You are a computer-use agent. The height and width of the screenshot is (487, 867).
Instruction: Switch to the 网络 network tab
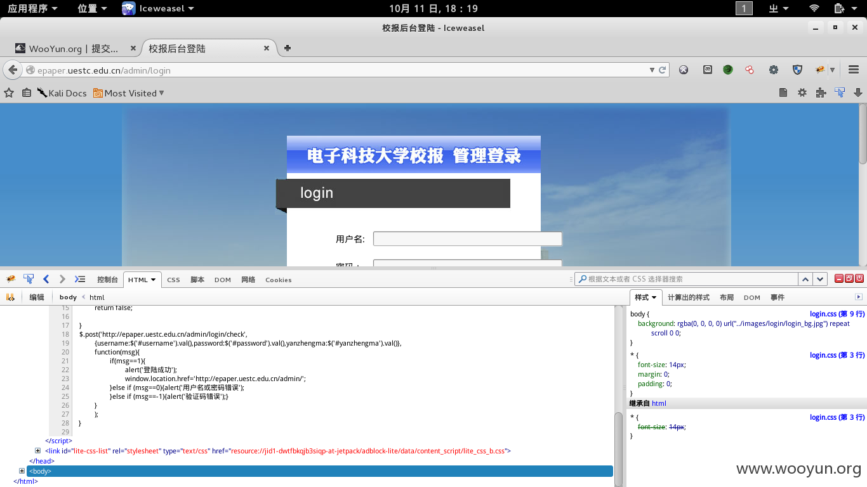[248, 280]
